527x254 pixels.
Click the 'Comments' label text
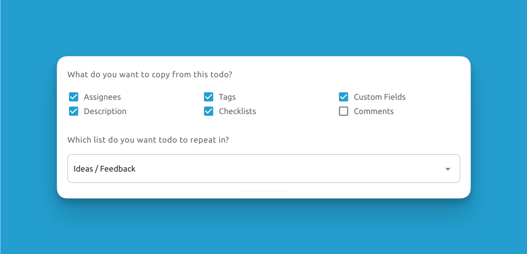pyautogui.click(x=374, y=111)
